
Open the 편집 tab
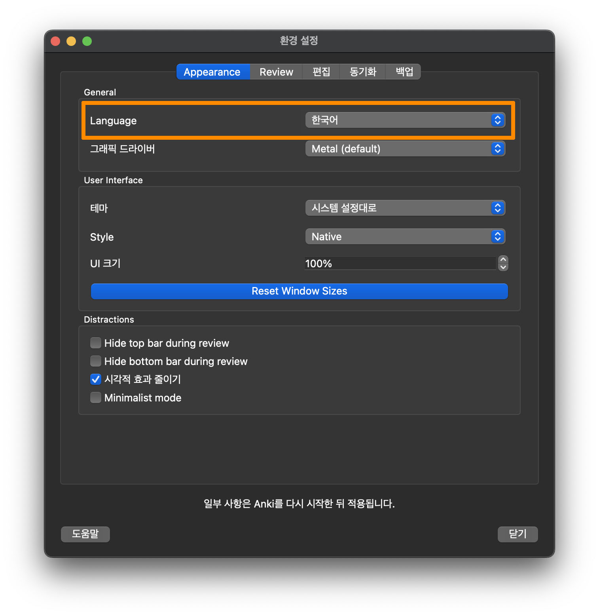coord(321,72)
